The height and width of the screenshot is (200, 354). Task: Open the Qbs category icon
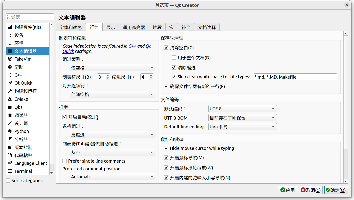(x=10, y=107)
